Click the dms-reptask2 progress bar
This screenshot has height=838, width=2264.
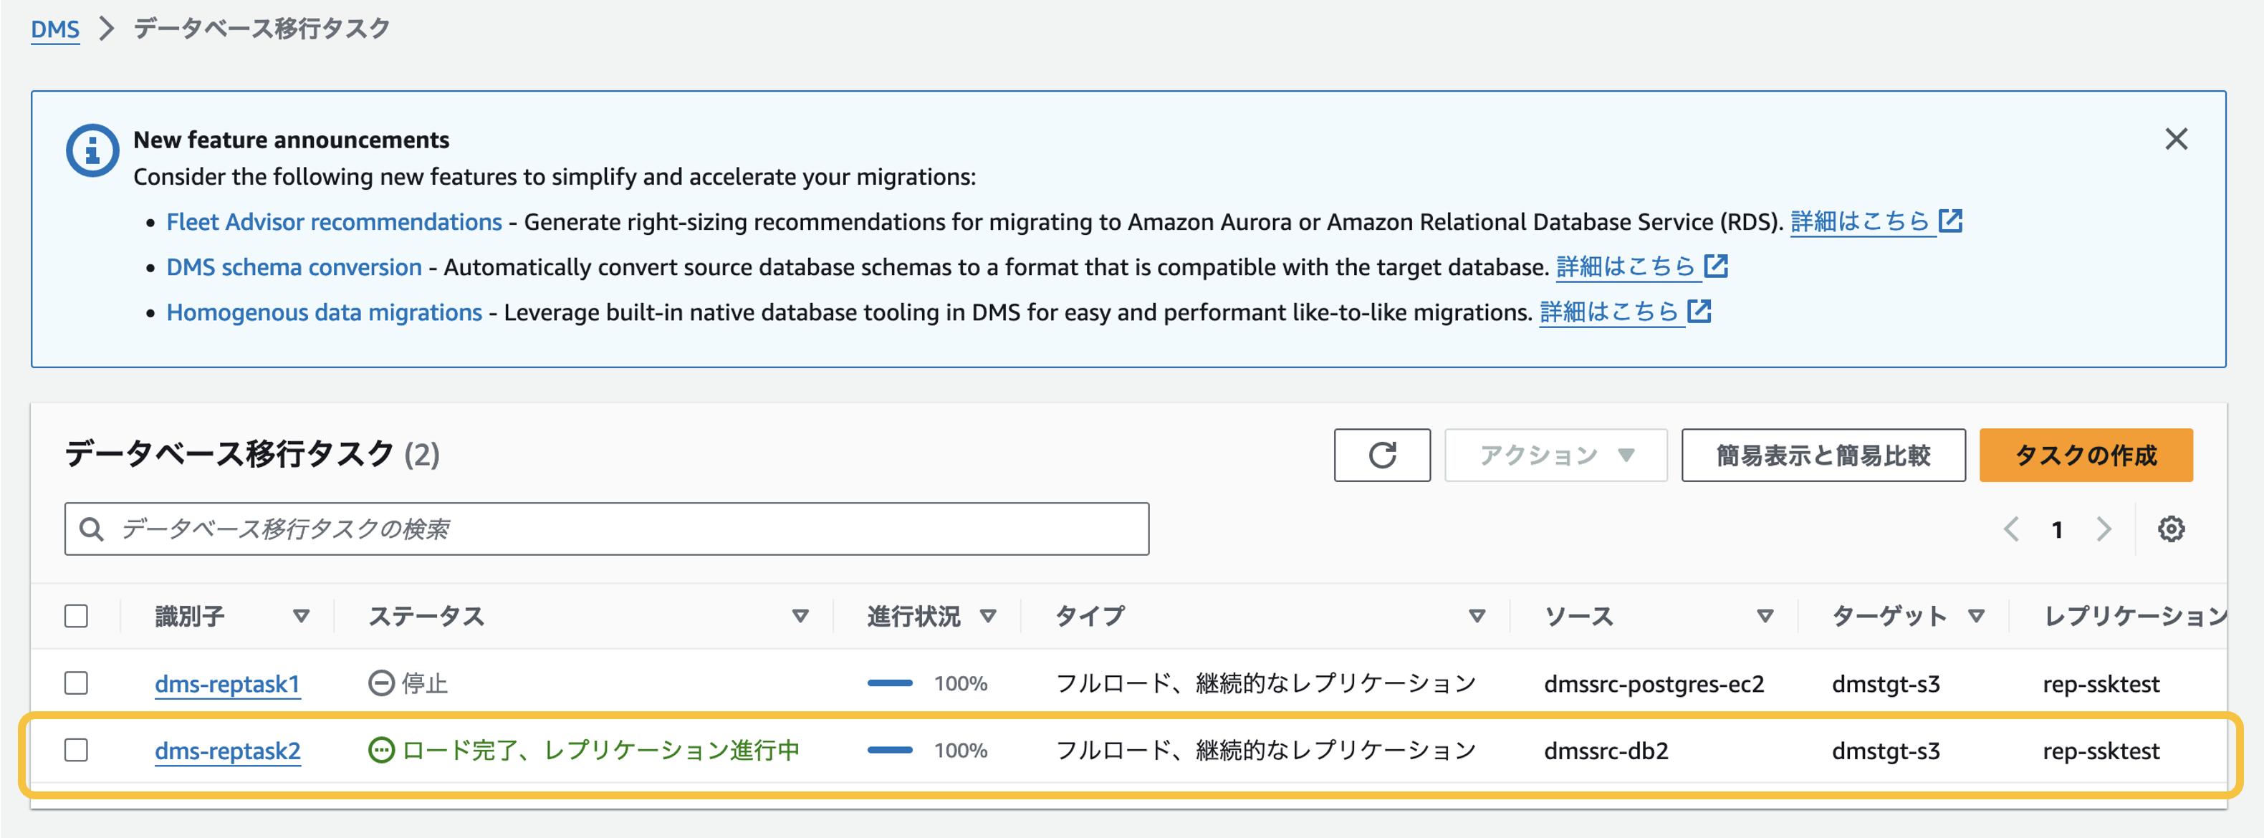pos(889,750)
